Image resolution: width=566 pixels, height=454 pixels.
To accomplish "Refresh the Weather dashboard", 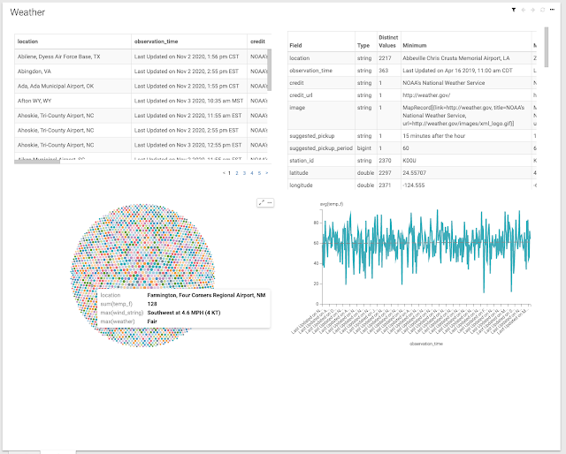I will pyautogui.click(x=542, y=10).
